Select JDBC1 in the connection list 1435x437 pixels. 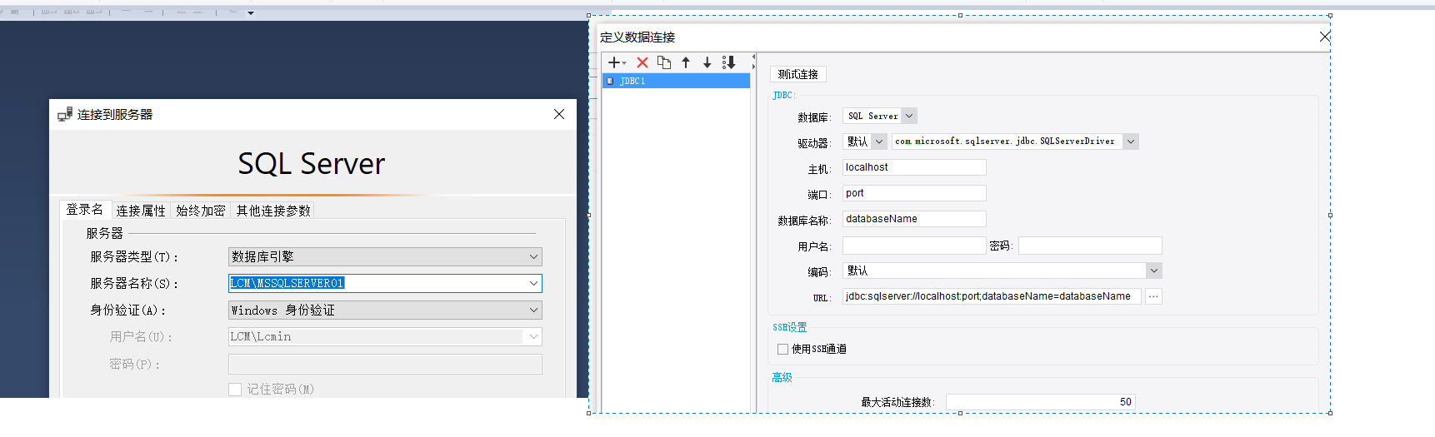(x=676, y=81)
